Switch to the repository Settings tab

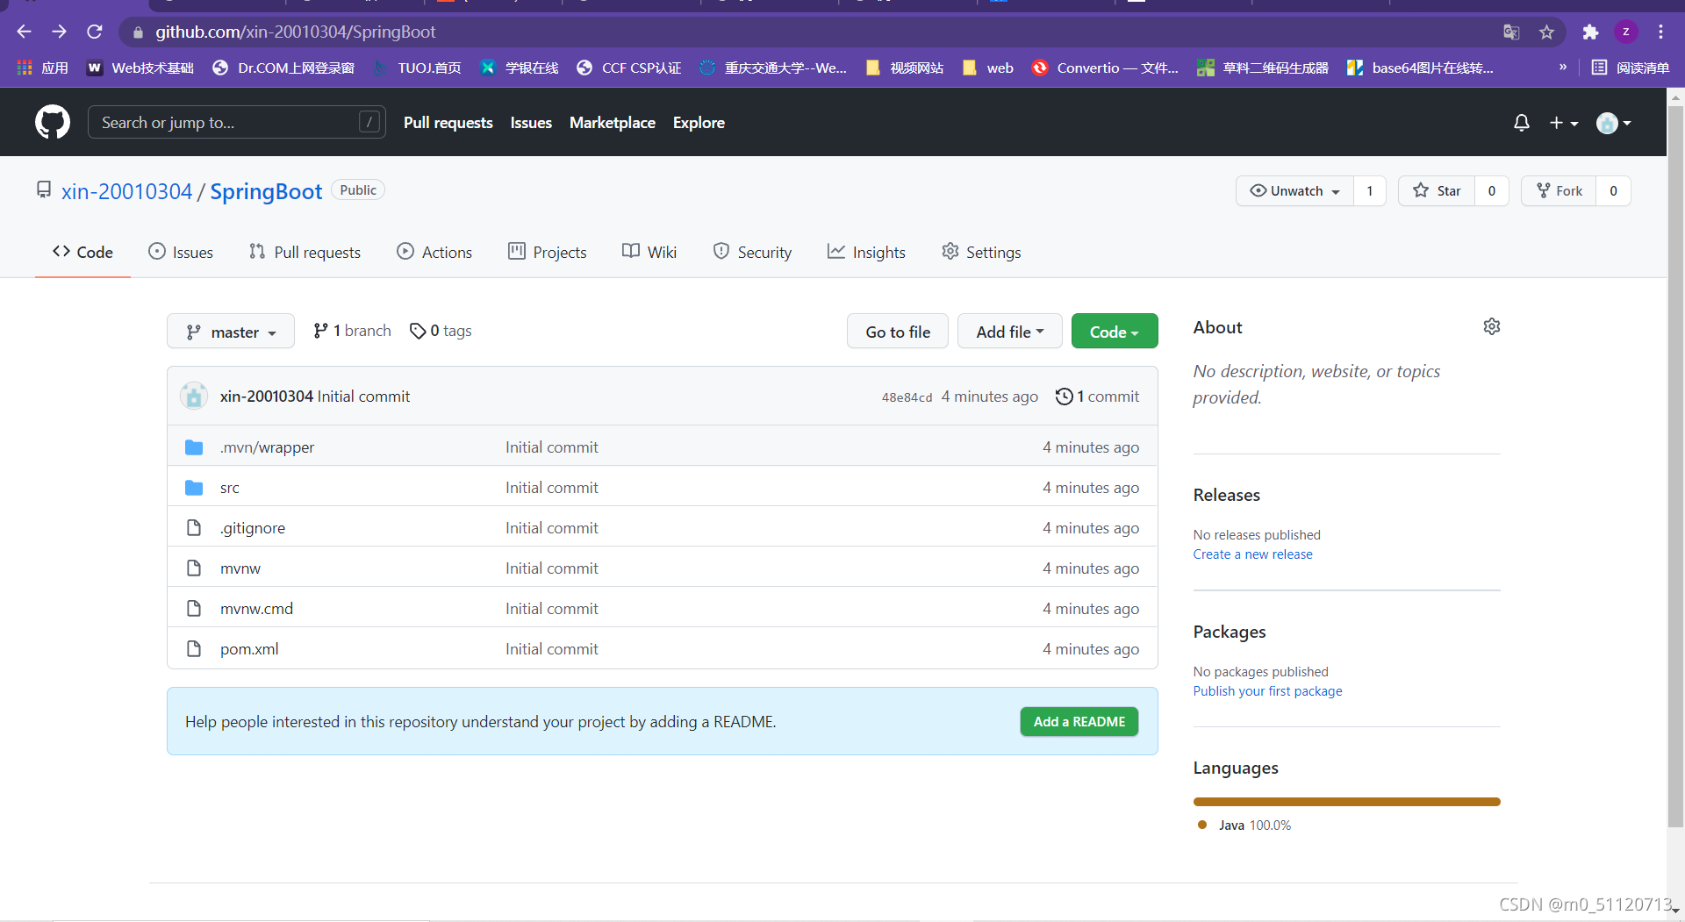(981, 252)
